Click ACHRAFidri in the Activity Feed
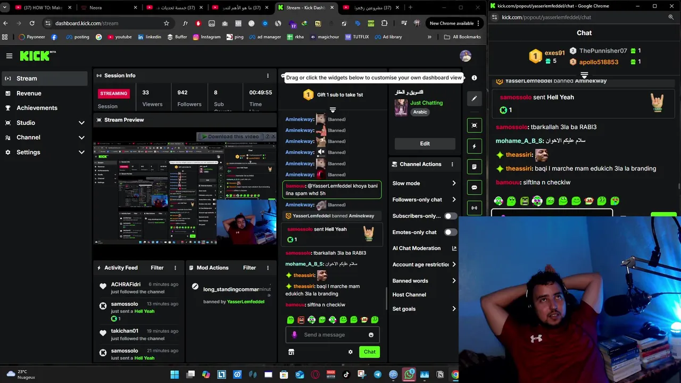 coord(126,284)
